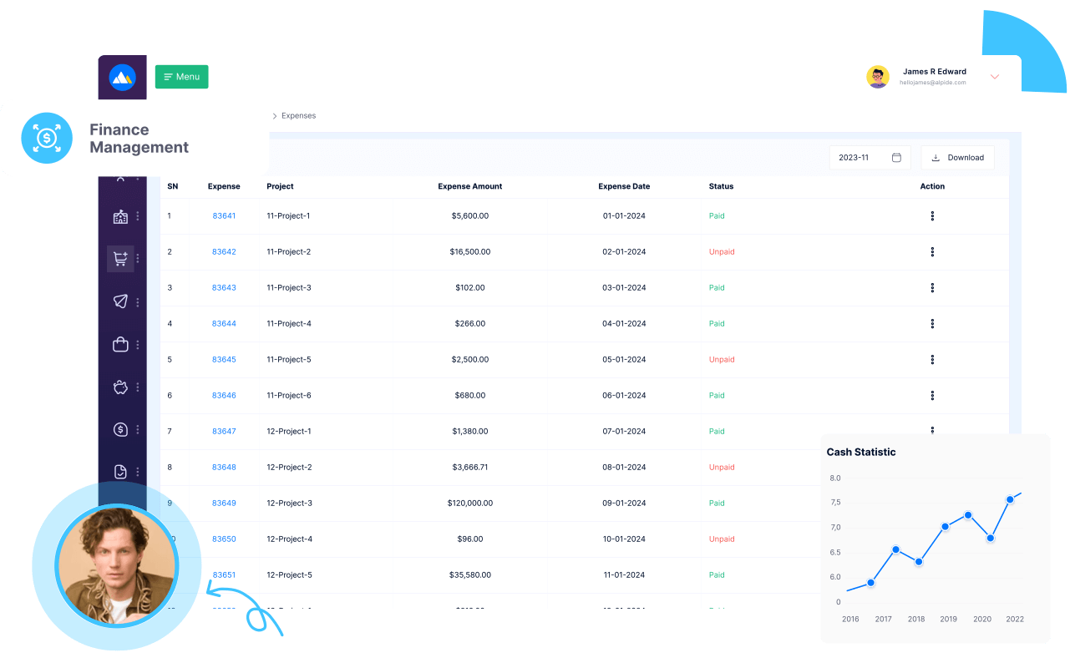Click dots beside paper plane icon

[138, 301]
